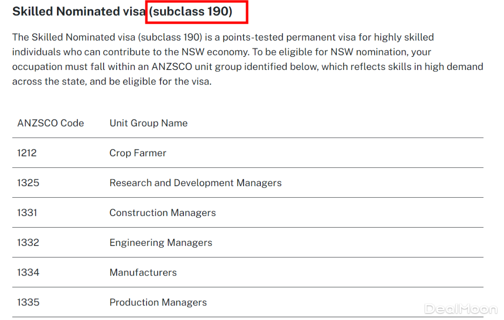Screen dimensions: 504x320
Task: Click the "Engineering Managers" unit group
Action: click(161, 243)
